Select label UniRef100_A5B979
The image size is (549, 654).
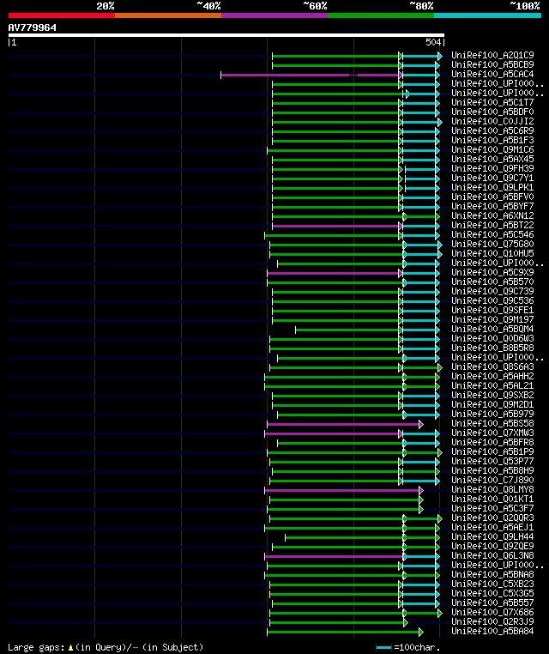click(x=492, y=415)
